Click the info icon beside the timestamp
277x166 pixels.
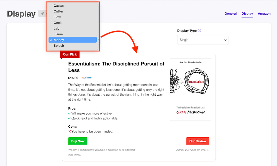[x=208, y=150]
